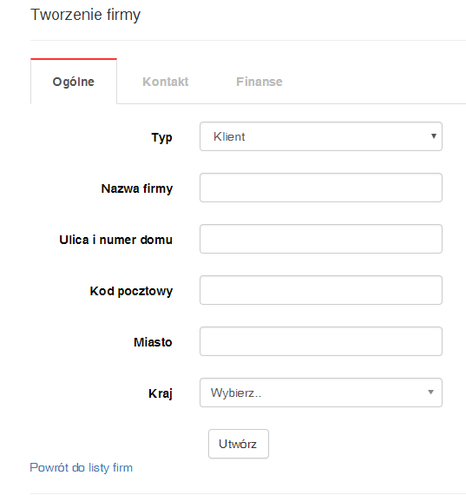Switch to the Kontakt tab
This screenshot has width=466, height=495.
coord(166,82)
